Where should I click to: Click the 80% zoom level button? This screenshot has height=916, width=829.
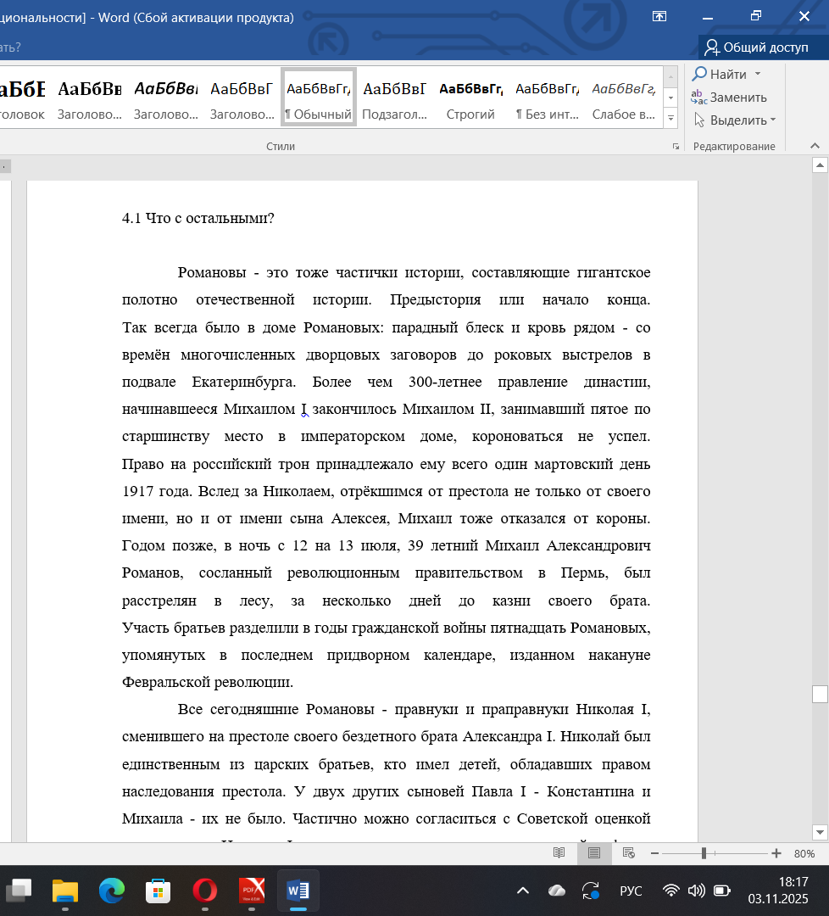[x=804, y=853]
